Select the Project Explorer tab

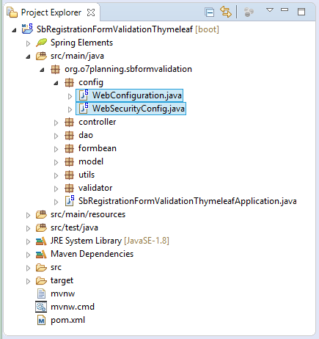pyautogui.click(x=51, y=12)
